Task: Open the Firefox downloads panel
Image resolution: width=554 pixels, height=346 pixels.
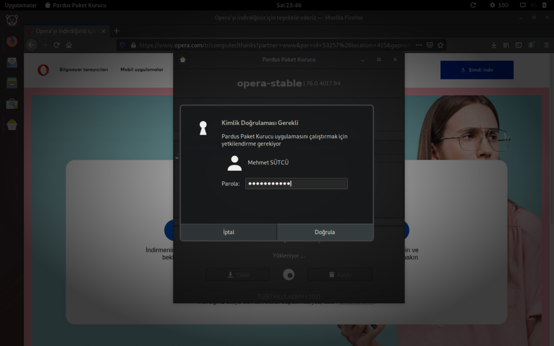Action: (494, 45)
